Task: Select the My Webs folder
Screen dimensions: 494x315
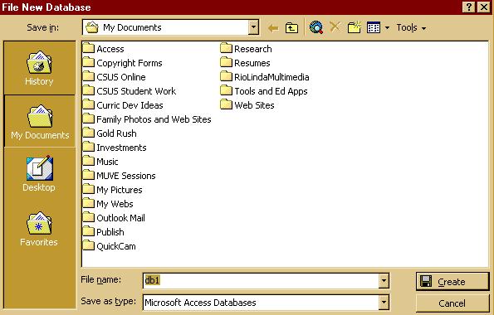Action: (108, 204)
